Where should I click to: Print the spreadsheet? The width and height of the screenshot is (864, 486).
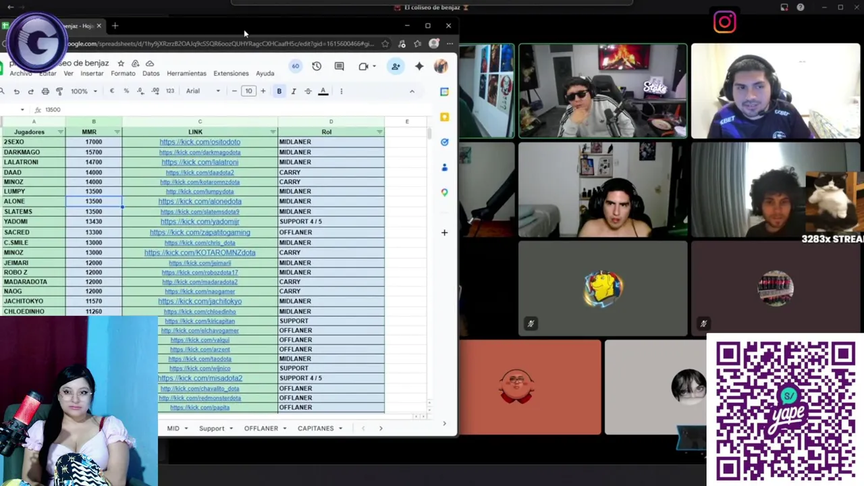(45, 91)
